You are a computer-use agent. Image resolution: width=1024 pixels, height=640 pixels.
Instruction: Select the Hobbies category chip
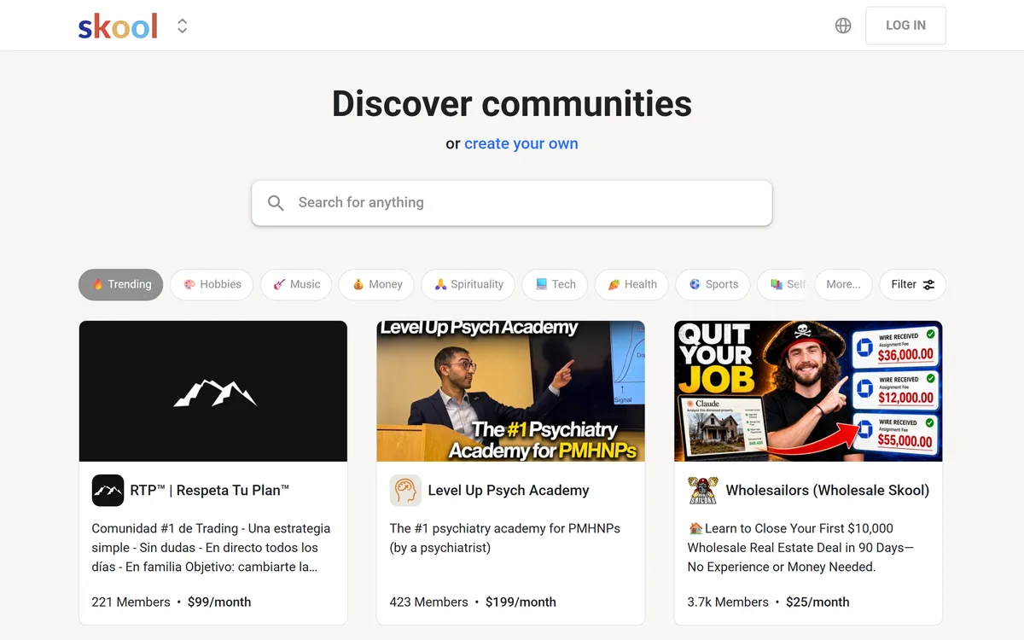pyautogui.click(x=212, y=284)
